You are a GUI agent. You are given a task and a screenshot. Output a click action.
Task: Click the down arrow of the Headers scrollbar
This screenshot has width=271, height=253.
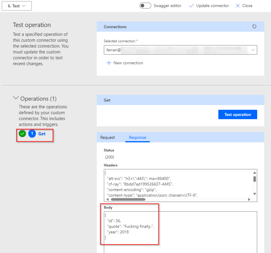coord(255,194)
